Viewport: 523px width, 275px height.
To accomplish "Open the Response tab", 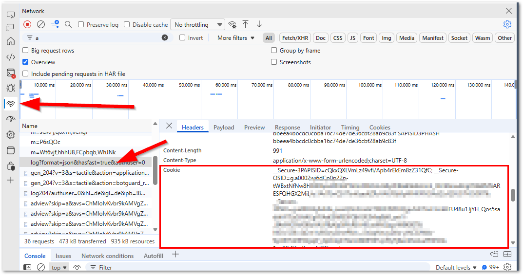I will coord(288,128).
